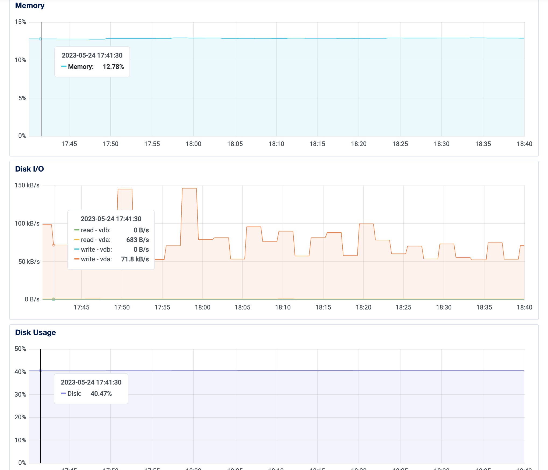The height and width of the screenshot is (470, 548).
Task: Click the Memory series color indicator in tooltip
Action: point(64,66)
